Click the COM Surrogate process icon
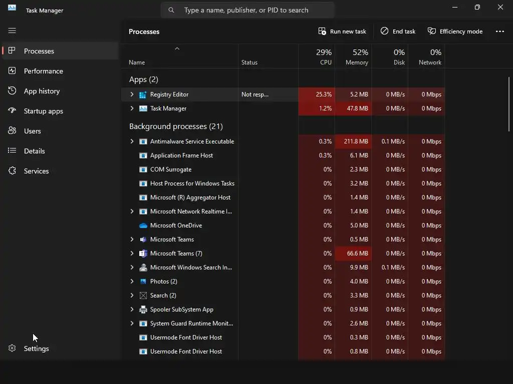513x384 pixels. [143, 169]
